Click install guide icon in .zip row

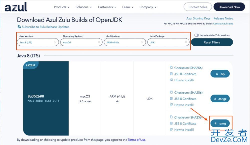171,80
